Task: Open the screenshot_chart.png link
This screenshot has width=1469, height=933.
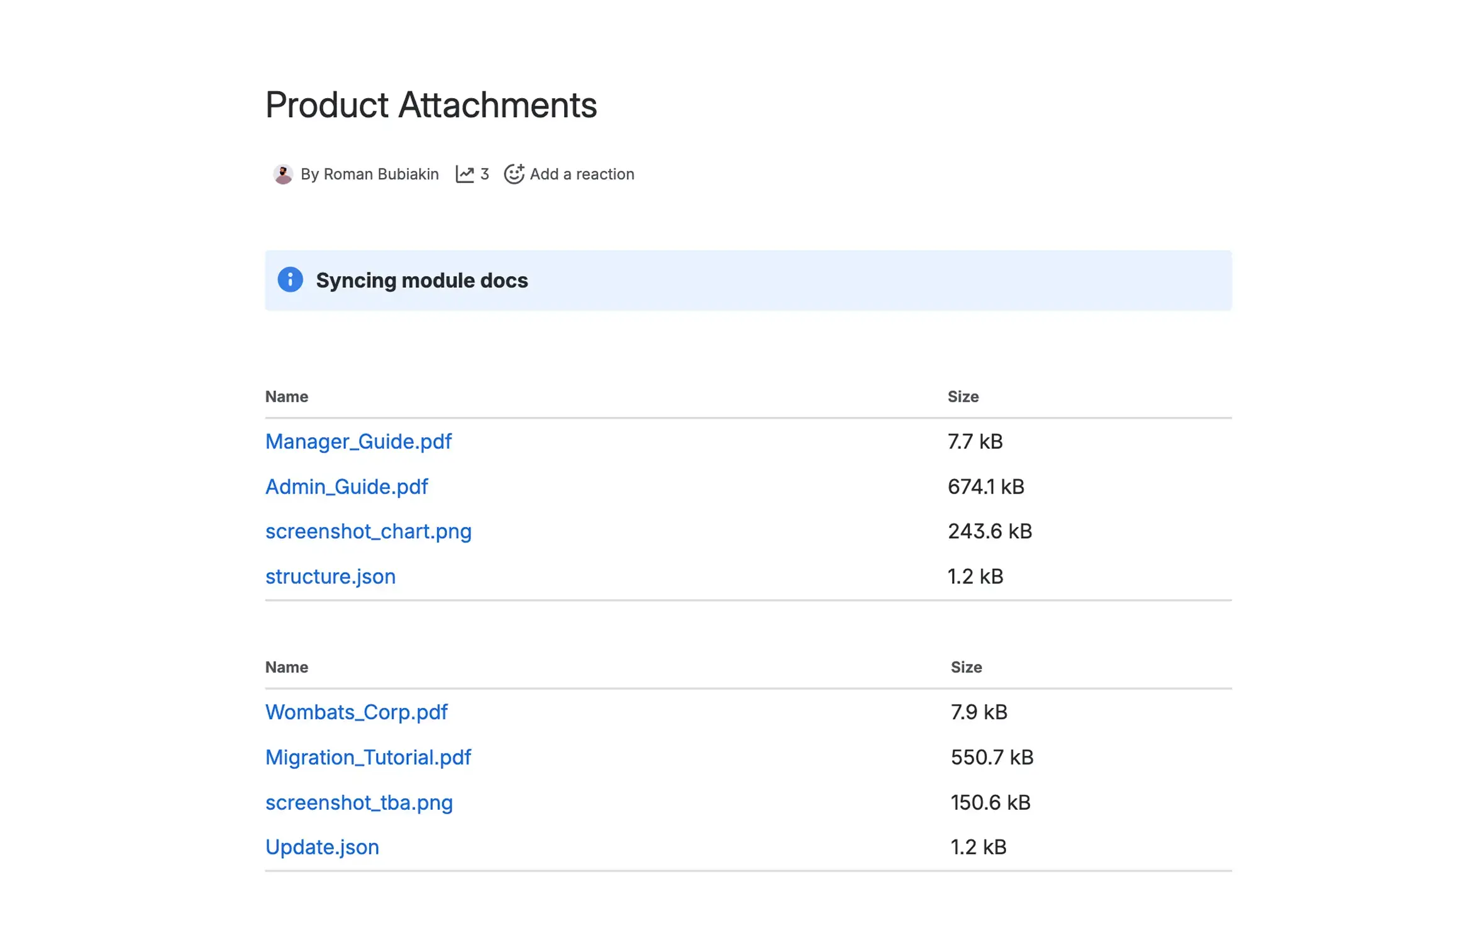Action: [369, 532]
